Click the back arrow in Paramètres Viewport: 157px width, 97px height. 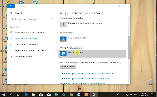coord(11,6)
